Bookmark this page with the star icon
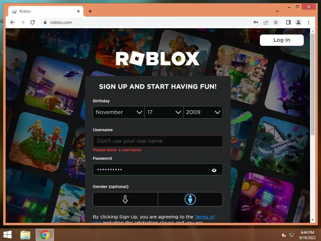Viewport: 321px width, 241px height. (x=276, y=22)
